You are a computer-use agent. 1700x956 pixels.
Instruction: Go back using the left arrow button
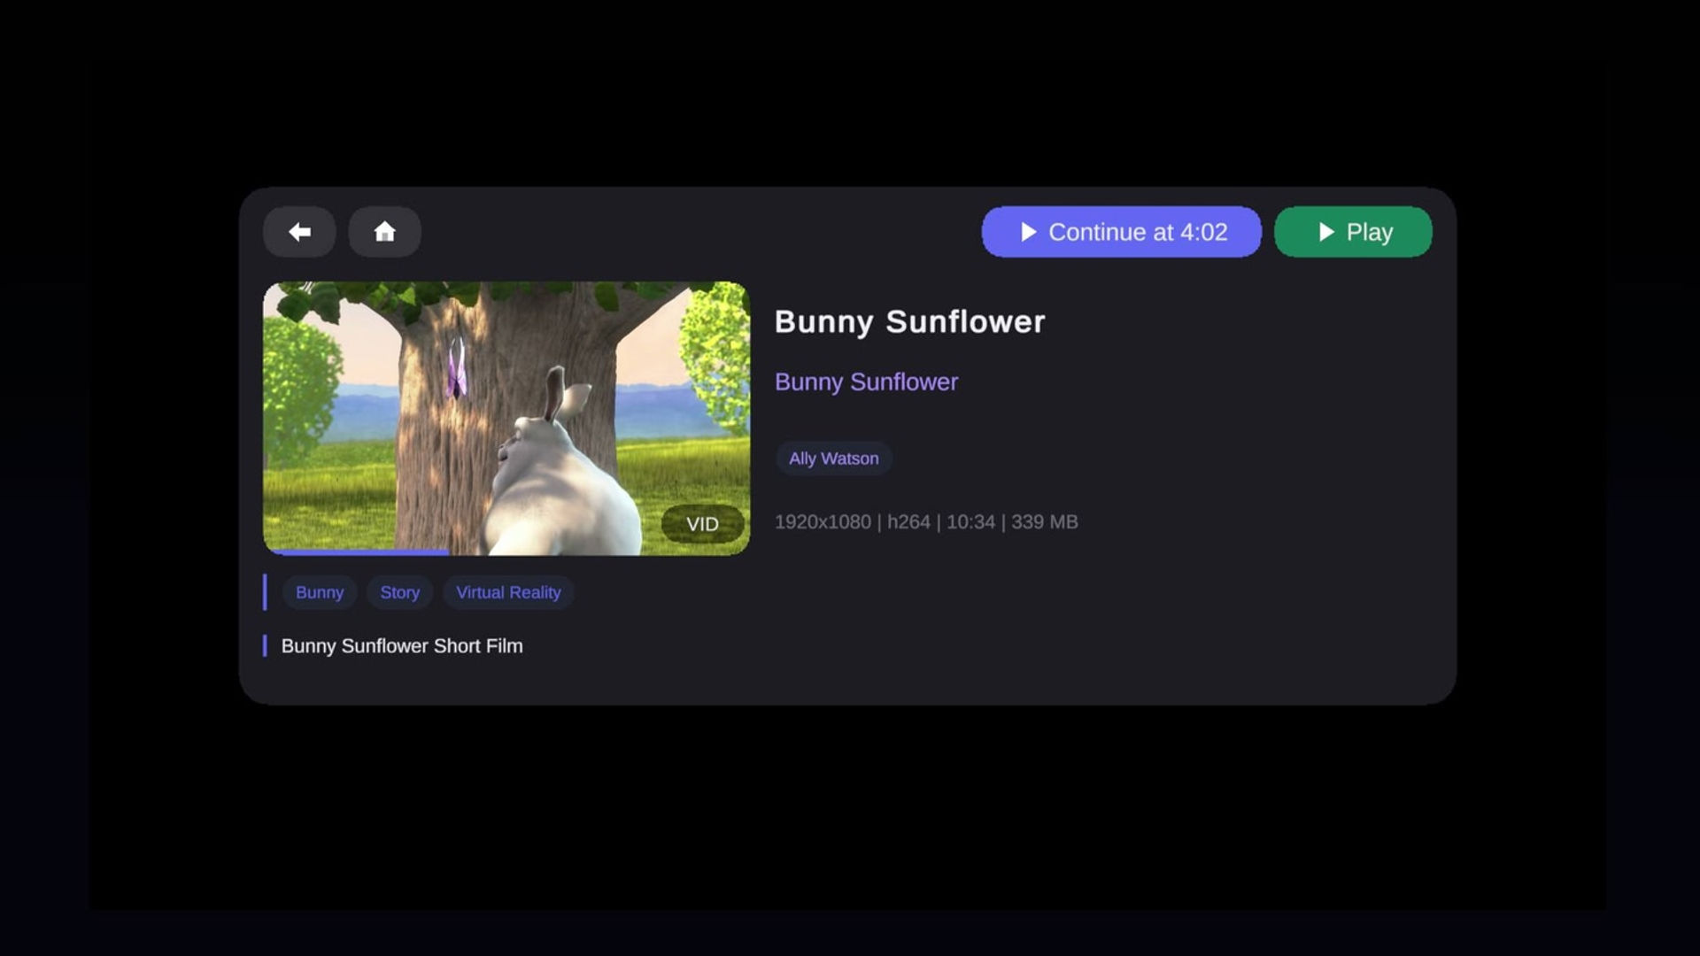[x=299, y=232]
